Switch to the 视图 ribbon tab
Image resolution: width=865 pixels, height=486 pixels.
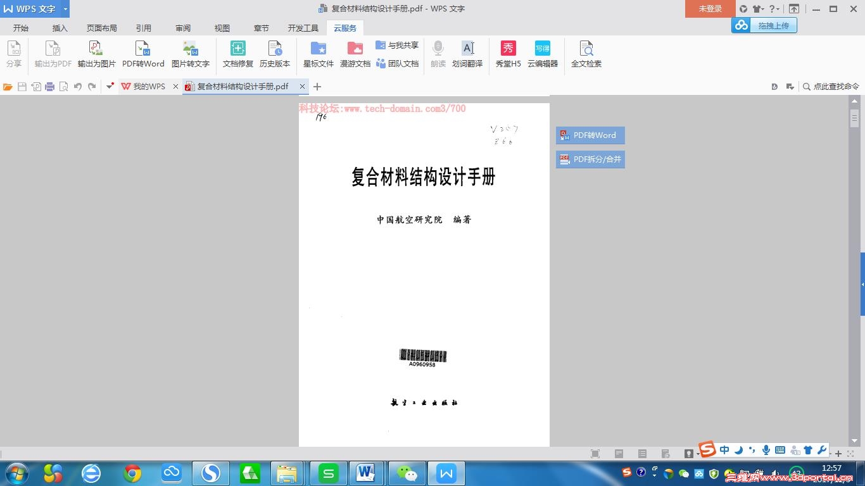tap(222, 28)
